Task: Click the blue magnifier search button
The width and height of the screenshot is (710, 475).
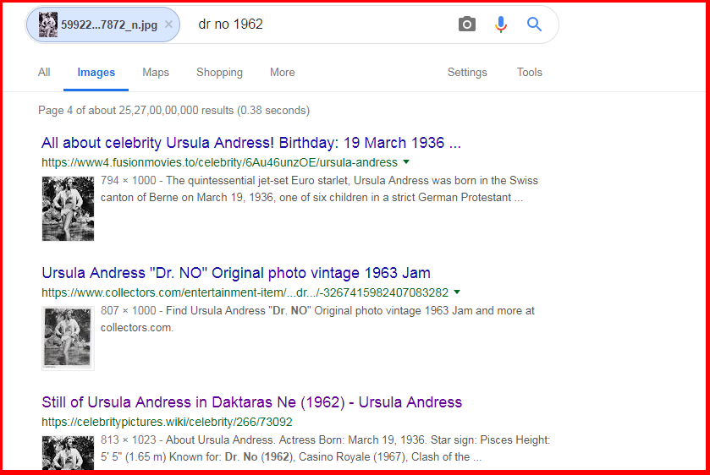Action: pos(534,25)
